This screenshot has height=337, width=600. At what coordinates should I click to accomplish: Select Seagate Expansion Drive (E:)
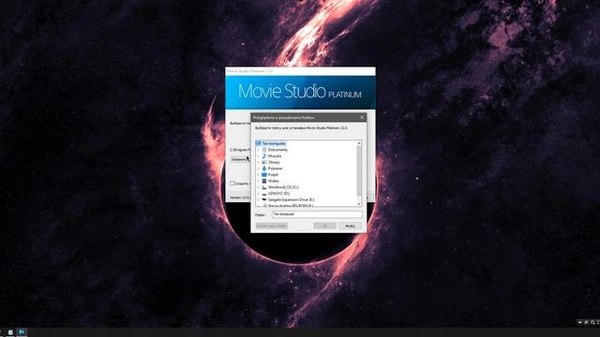pyautogui.click(x=291, y=199)
